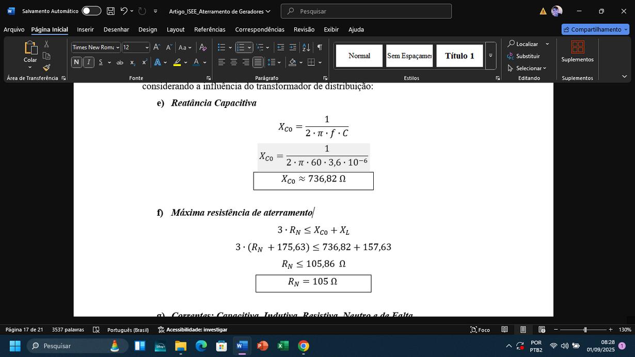
Task: Apply a multilevel list
Action: tap(260, 47)
